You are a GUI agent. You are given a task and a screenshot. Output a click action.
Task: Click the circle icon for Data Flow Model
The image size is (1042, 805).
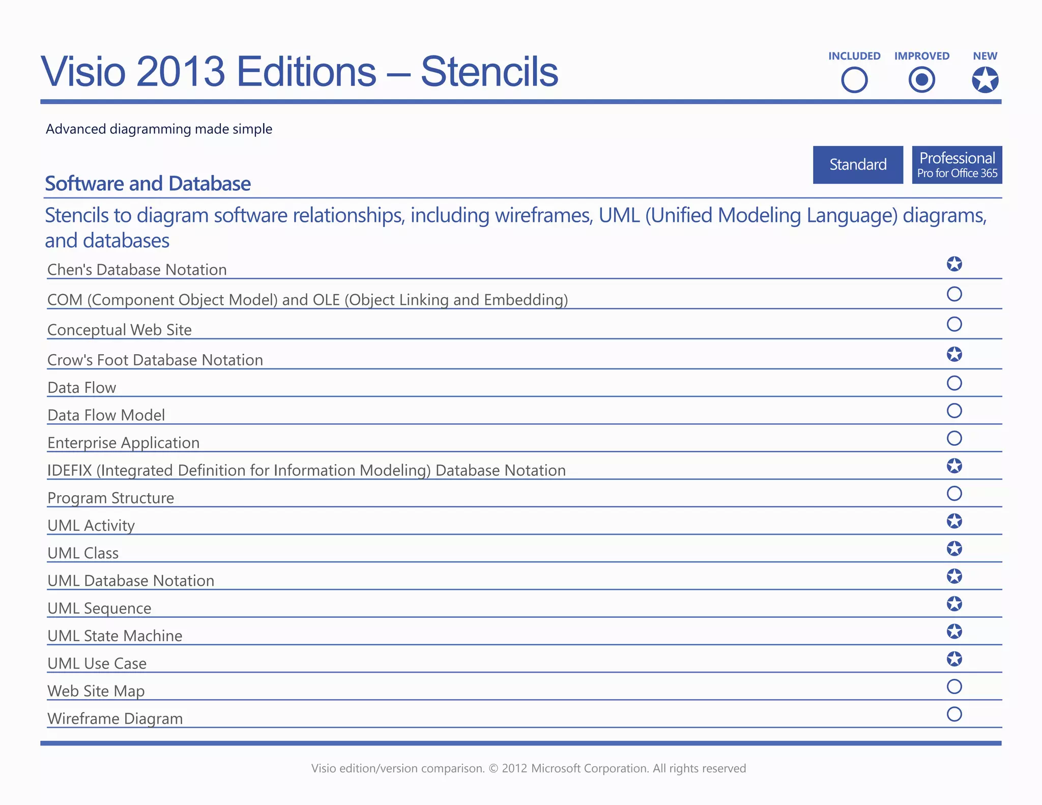954,411
